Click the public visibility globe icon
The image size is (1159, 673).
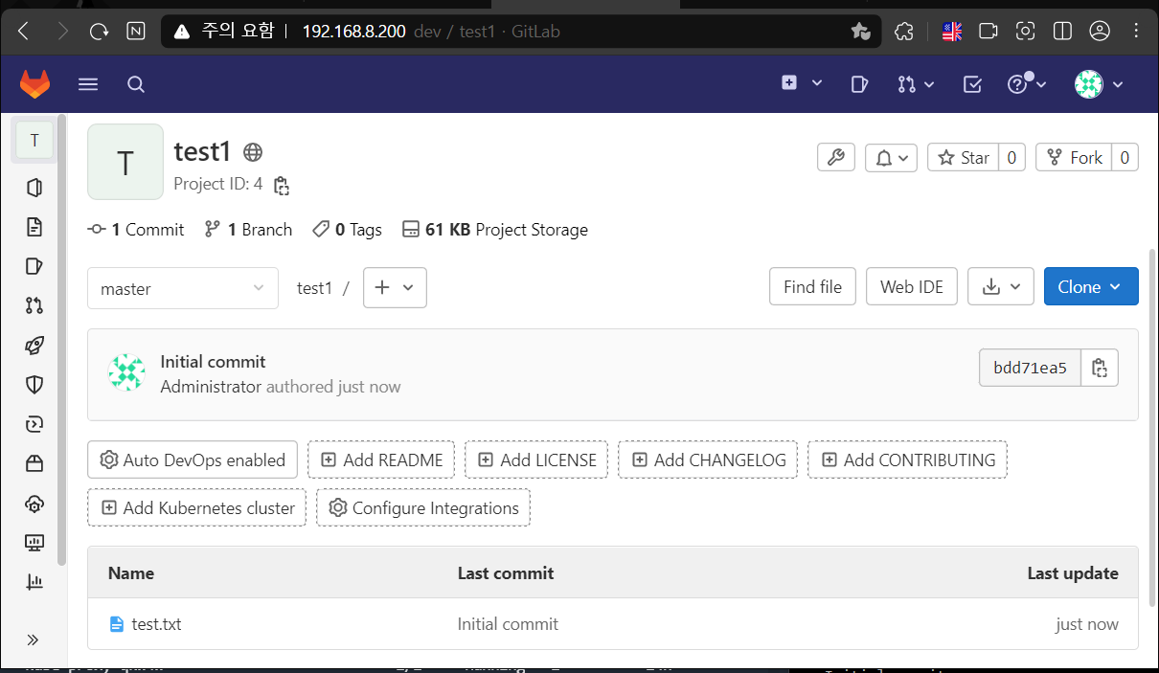tap(253, 152)
